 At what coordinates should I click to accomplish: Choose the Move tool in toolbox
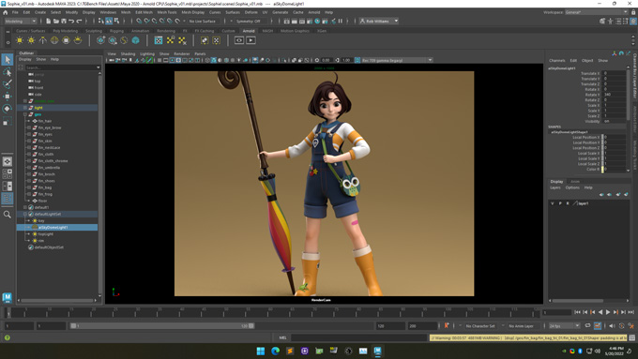[8, 97]
